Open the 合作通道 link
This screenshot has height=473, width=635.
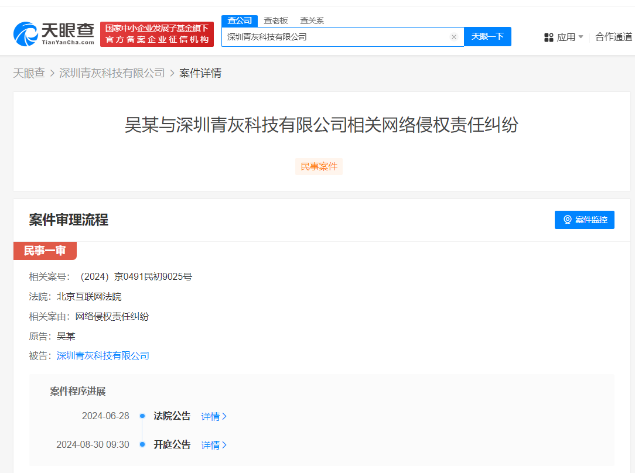coord(613,36)
